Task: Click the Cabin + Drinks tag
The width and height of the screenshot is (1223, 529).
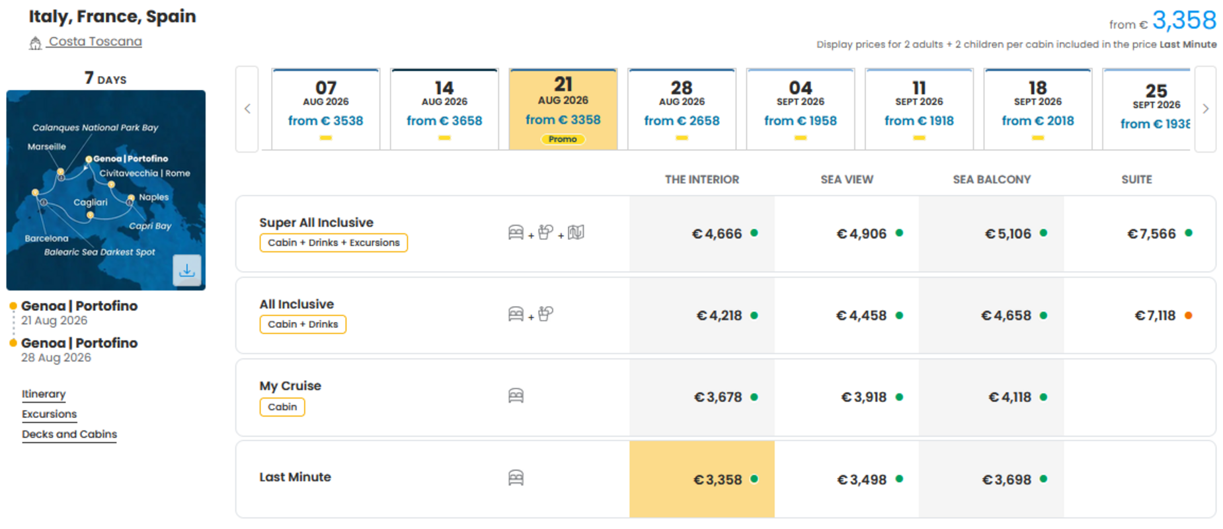Action: pos(303,325)
